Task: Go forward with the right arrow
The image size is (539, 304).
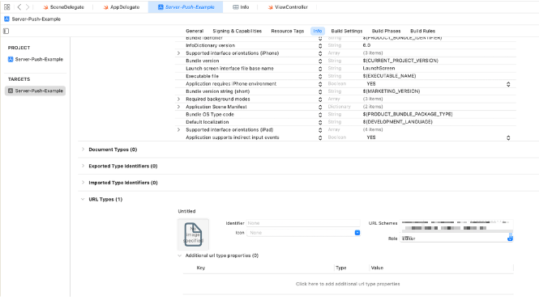Action: 28,6
